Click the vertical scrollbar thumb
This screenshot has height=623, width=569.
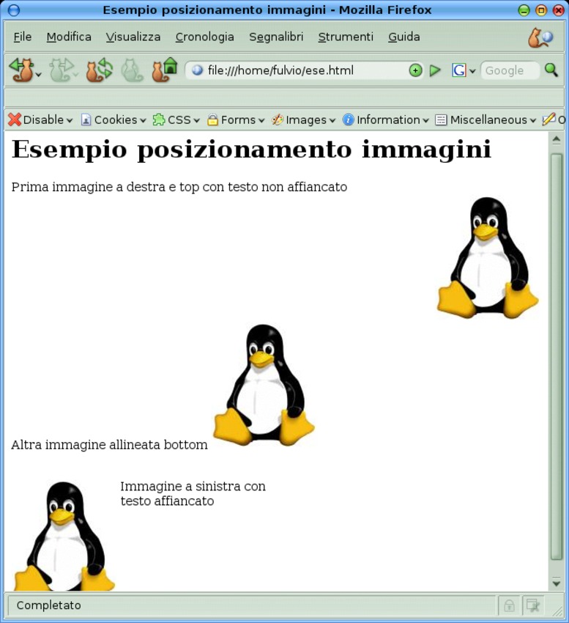click(557, 357)
